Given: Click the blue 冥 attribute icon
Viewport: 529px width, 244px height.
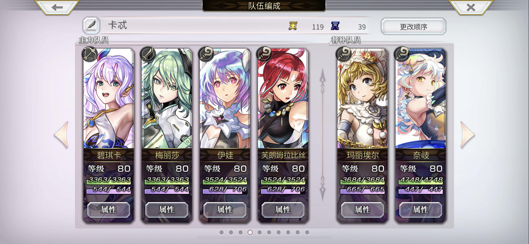Looking at the screenshot, I should coord(335,26).
